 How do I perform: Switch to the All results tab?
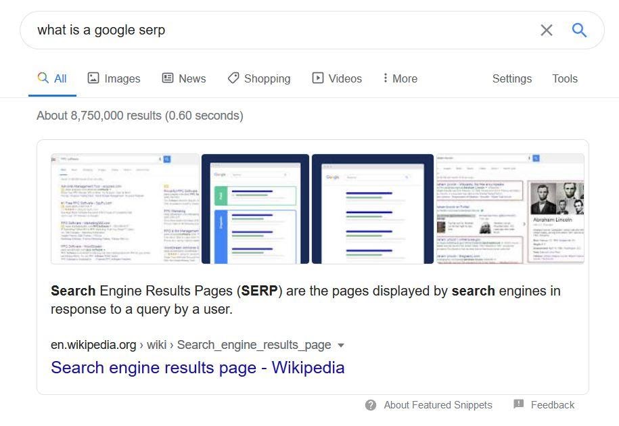click(x=53, y=78)
